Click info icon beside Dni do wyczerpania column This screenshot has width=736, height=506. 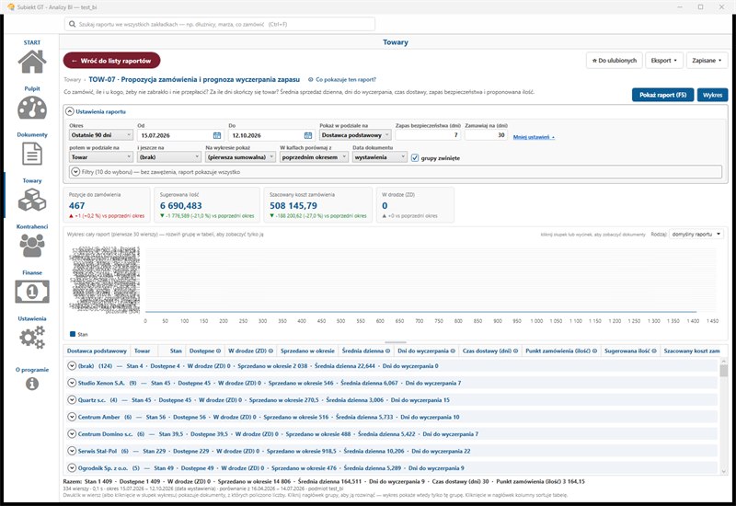tap(453, 351)
